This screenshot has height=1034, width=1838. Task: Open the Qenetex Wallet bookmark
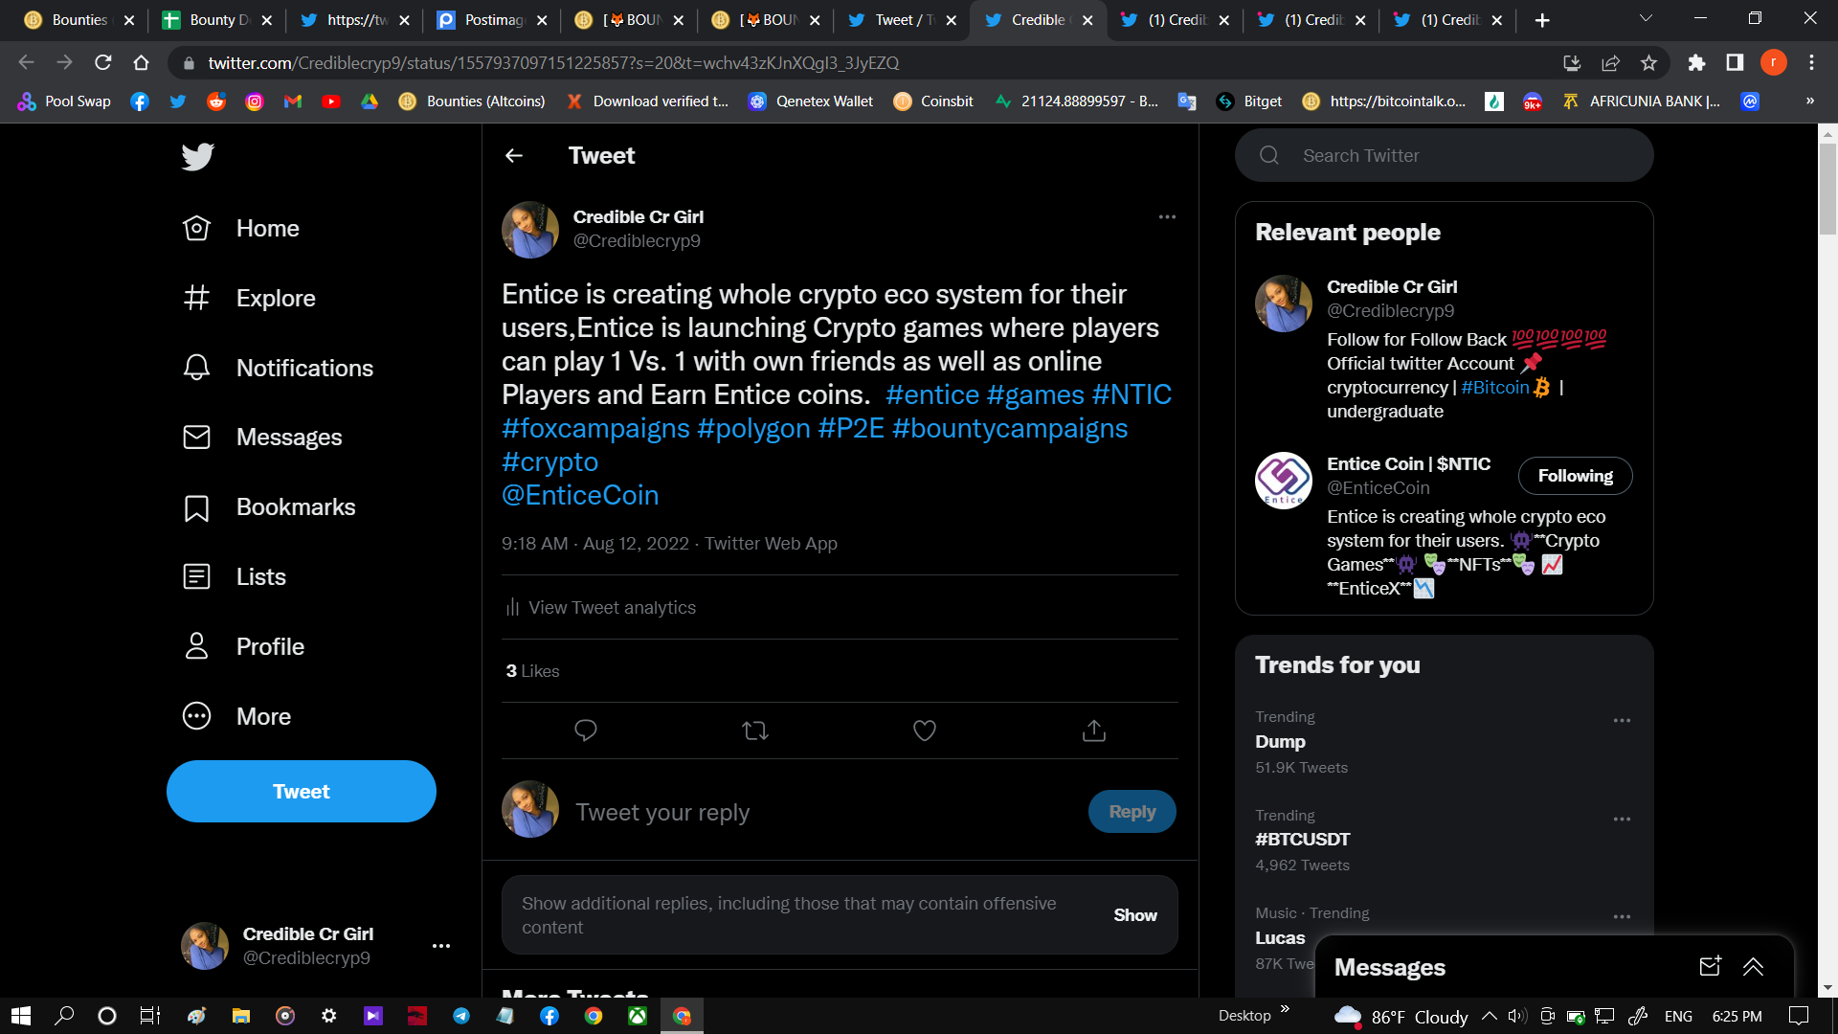[811, 101]
